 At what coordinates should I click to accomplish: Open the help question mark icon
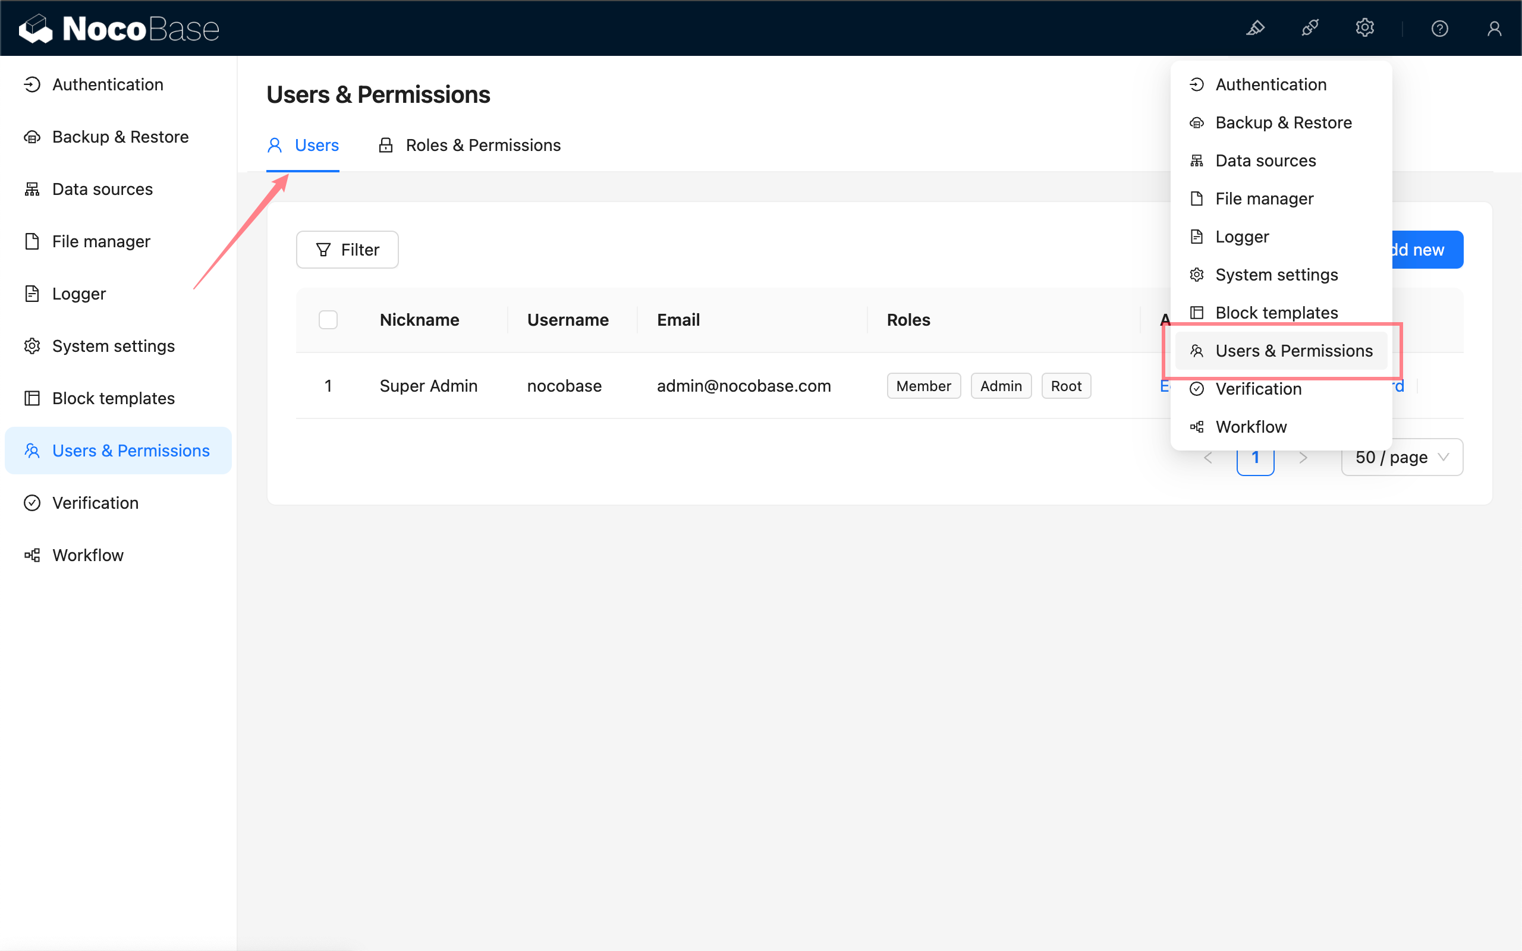pyautogui.click(x=1439, y=29)
